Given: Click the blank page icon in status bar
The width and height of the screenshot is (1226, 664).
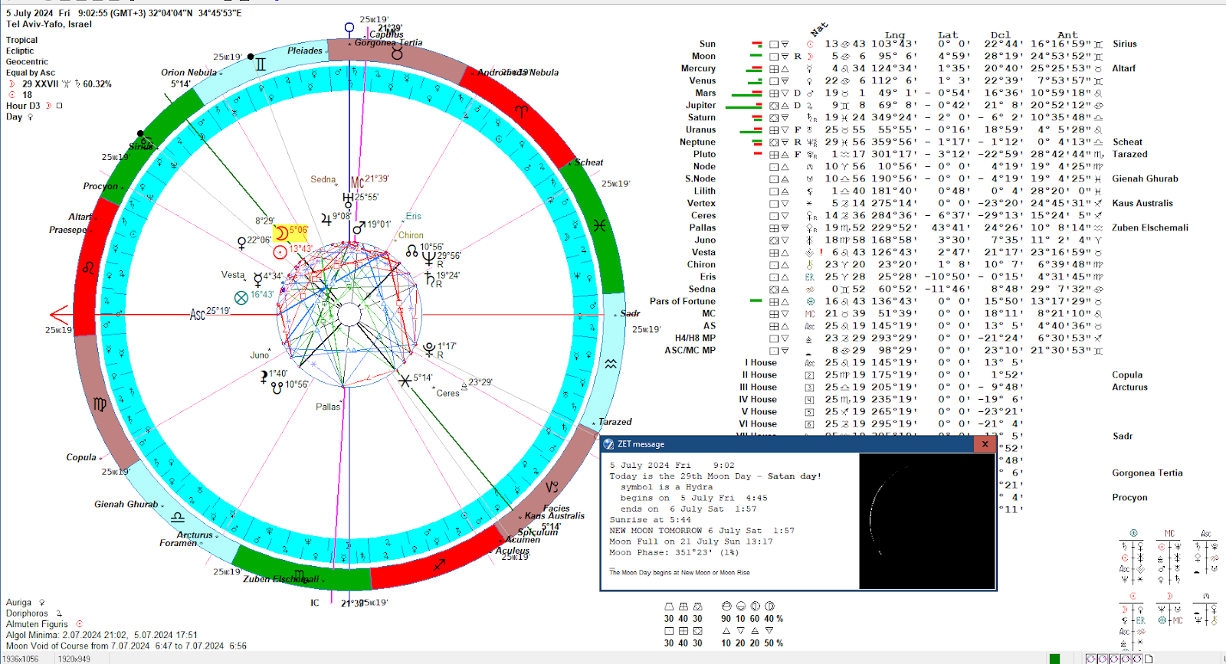Looking at the screenshot, I should click(x=1148, y=659).
